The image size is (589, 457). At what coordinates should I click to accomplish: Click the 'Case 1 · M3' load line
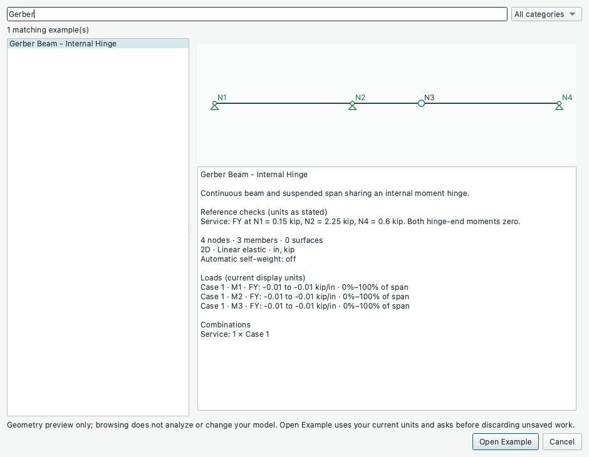coord(305,306)
